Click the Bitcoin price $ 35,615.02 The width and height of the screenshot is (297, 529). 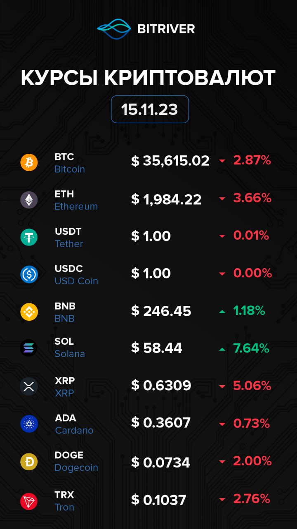tap(170, 161)
